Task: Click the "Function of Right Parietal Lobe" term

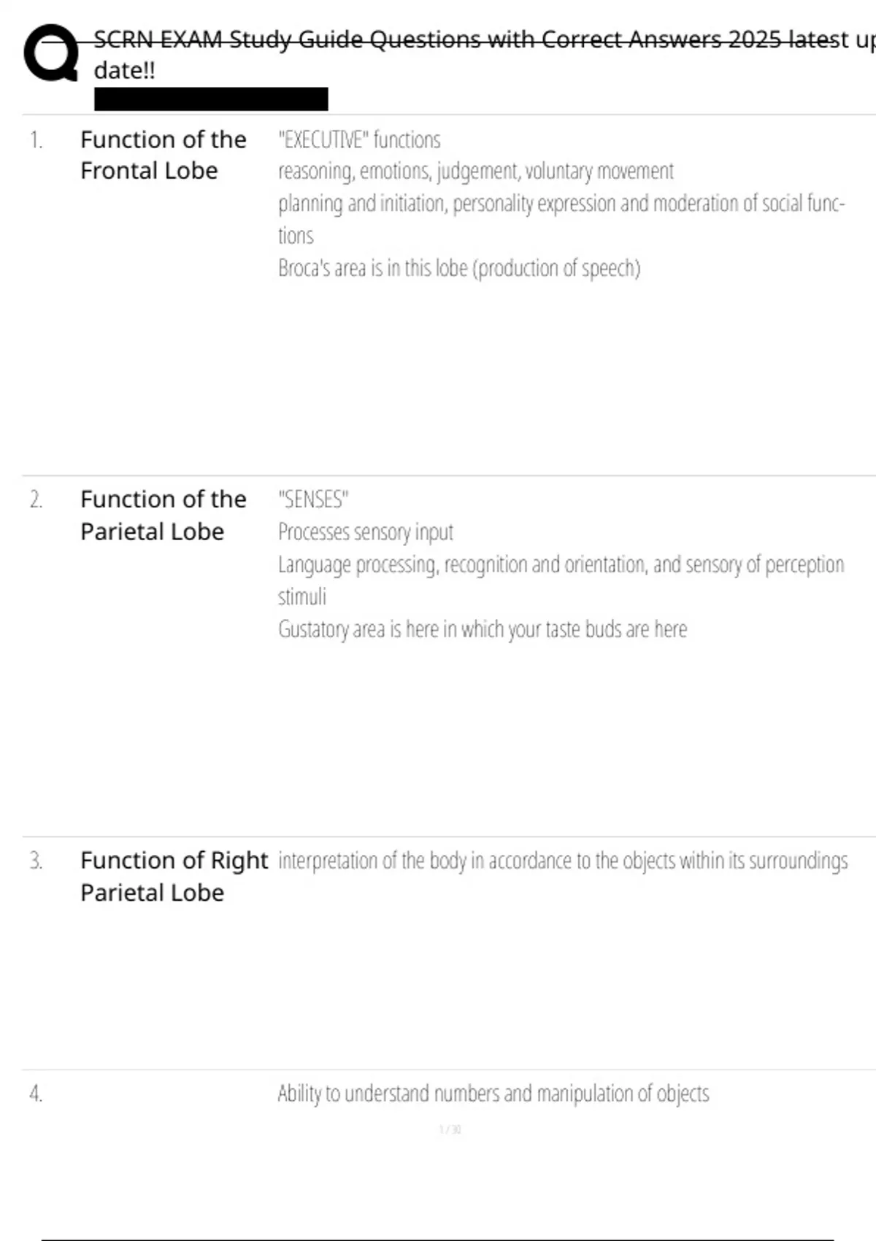Action: [x=174, y=876]
